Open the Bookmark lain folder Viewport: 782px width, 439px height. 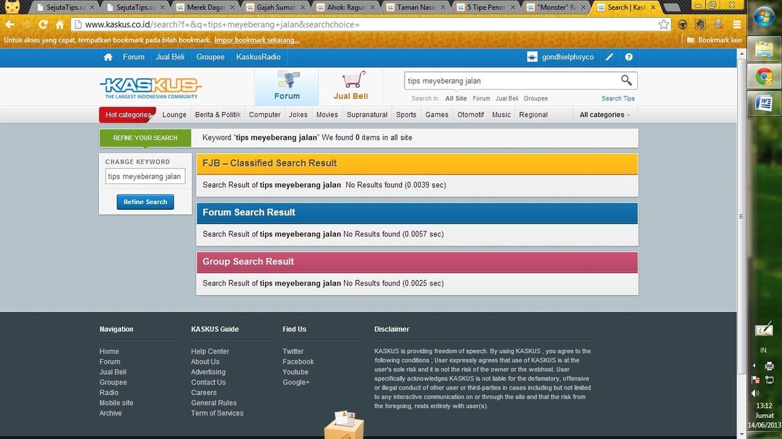(x=714, y=40)
